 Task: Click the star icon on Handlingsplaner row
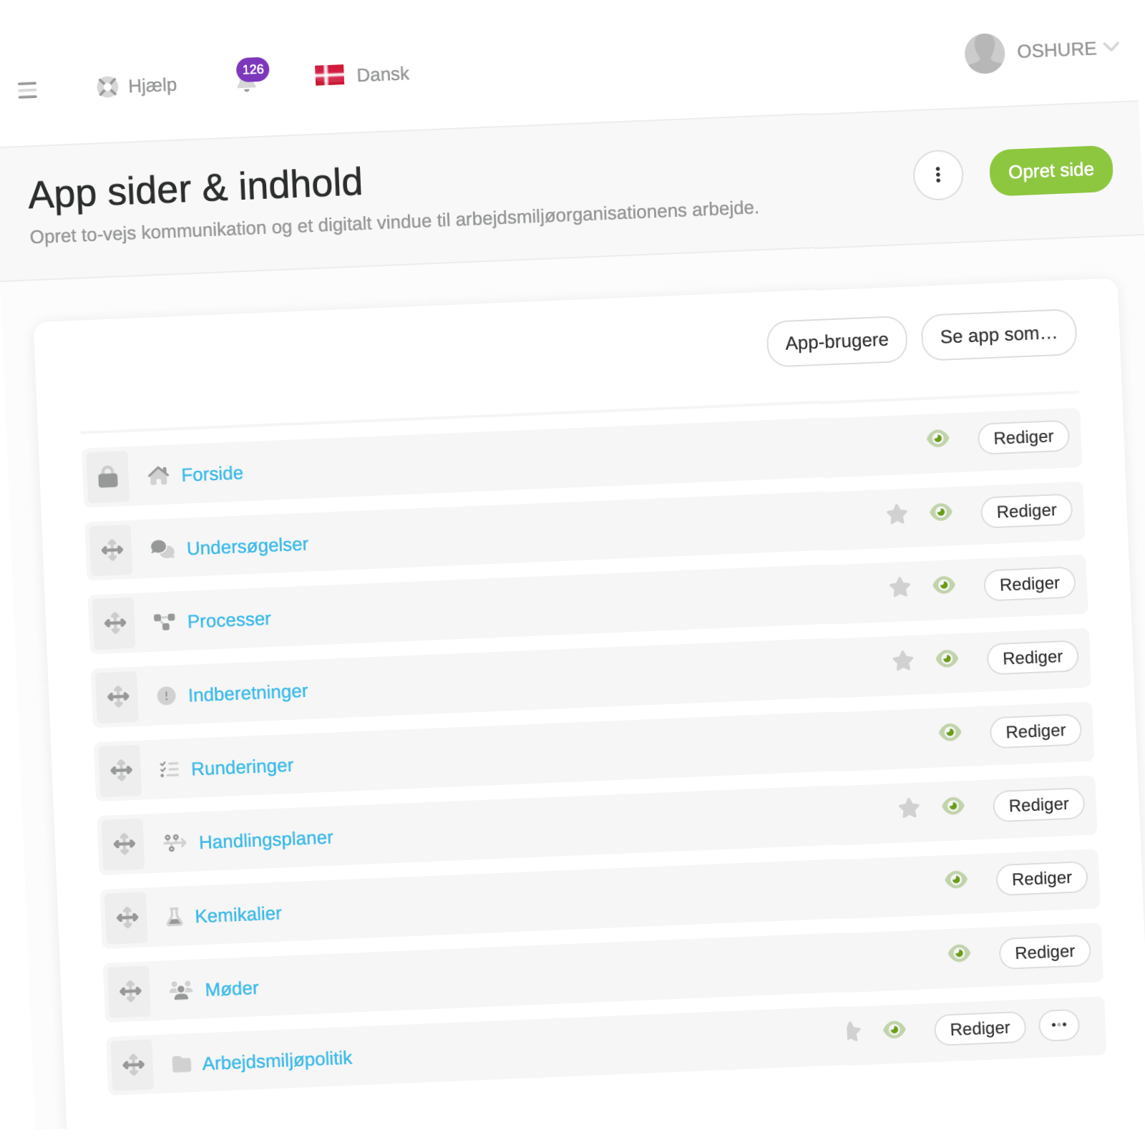pyautogui.click(x=909, y=809)
